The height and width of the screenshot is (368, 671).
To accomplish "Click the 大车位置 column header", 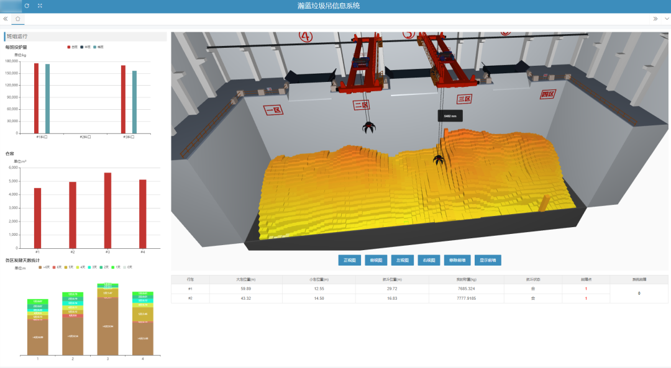I will 245,279.
